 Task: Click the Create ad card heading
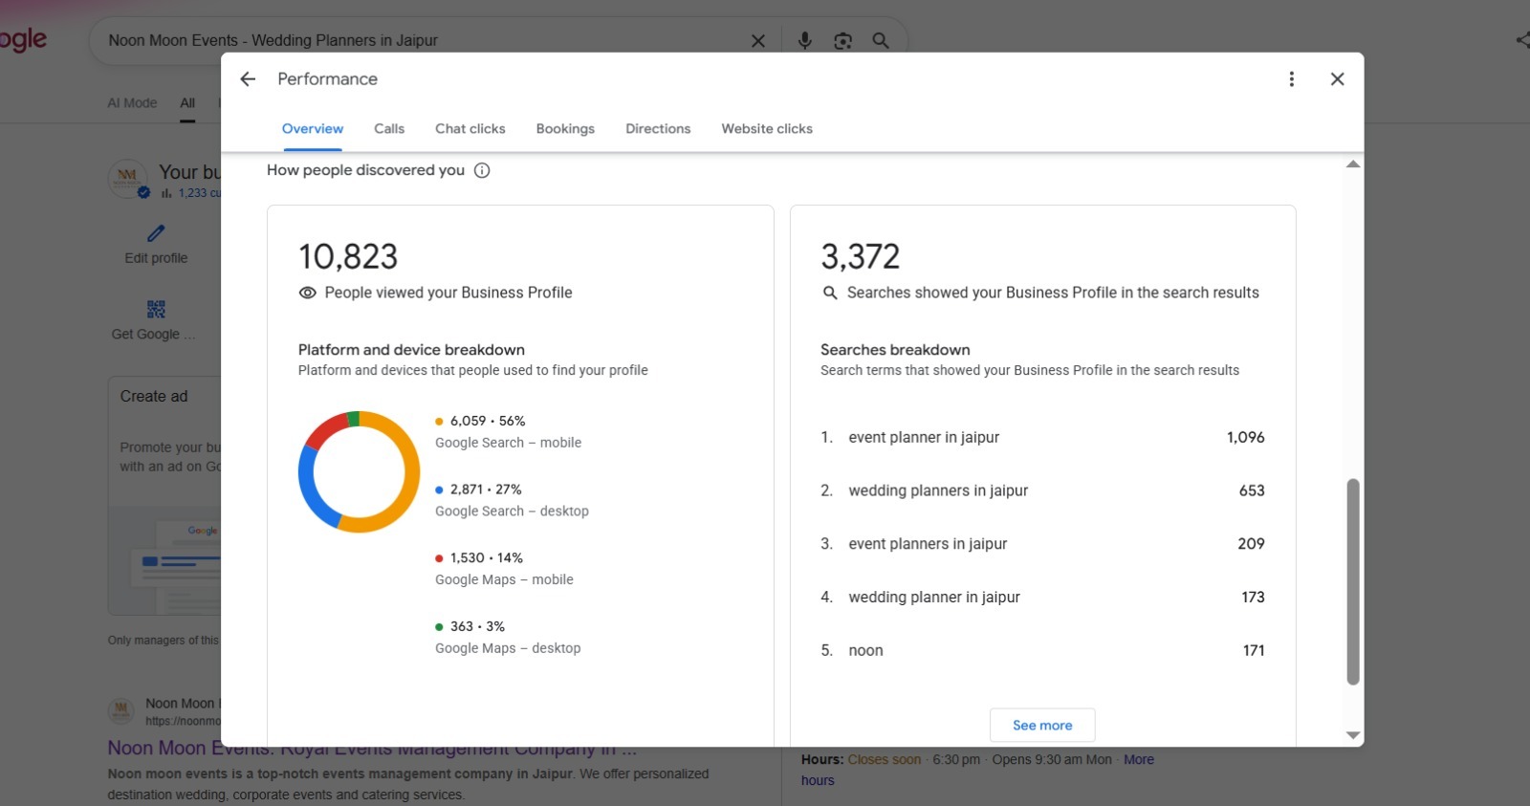point(154,397)
